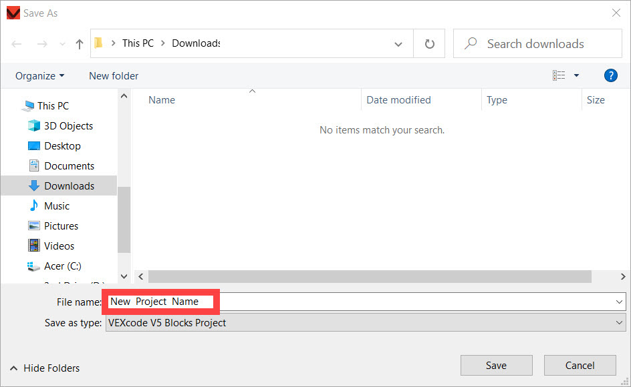Sort by the Size column header
Viewport: 631px width, 387px height.
[596, 100]
